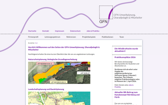Open Jobs & Praktika in top navigation
This screenshot has width=168, height=105.
click(93, 31)
